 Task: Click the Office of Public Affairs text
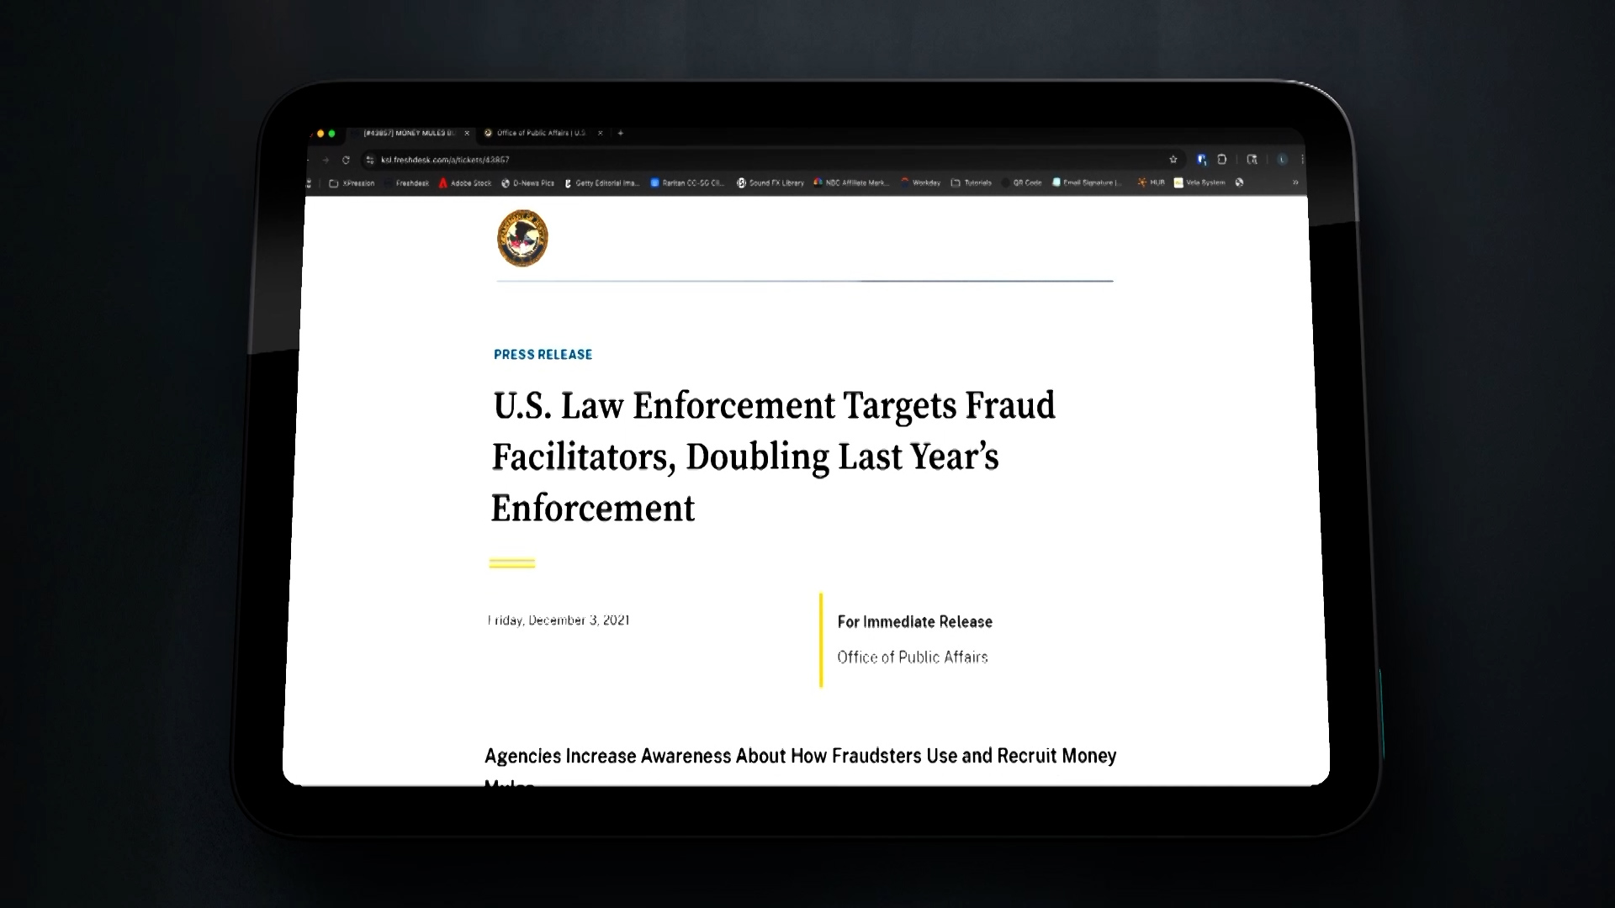912,657
